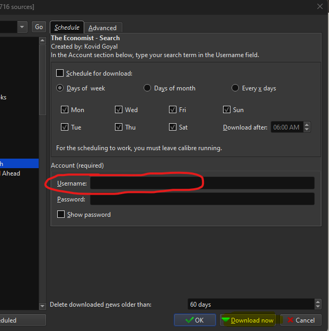The width and height of the screenshot is (329, 331).
Task: Click the green arrow icon on Download now
Action: coord(226,320)
